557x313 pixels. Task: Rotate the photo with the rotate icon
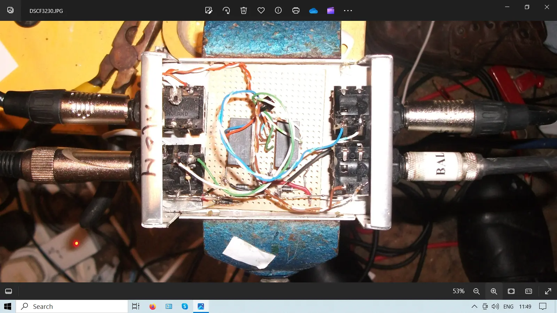click(x=226, y=10)
